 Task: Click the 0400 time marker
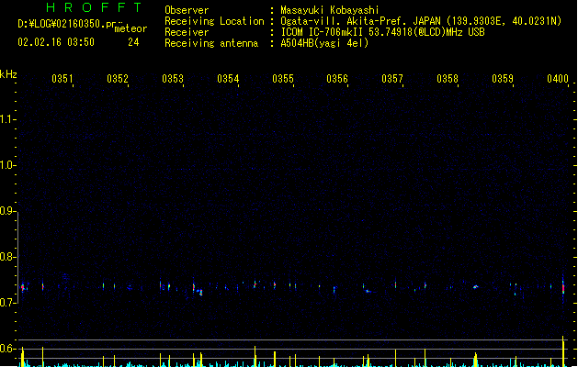click(558, 79)
